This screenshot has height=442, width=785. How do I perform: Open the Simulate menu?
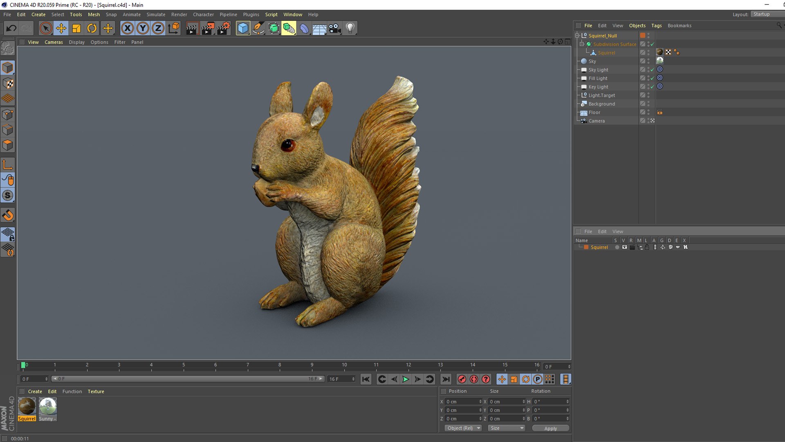[x=156, y=14]
